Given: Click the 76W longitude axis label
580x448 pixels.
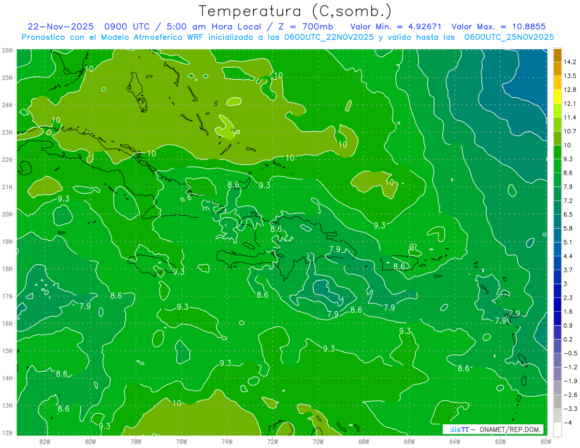Looking at the screenshot, I should coord(182,441).
